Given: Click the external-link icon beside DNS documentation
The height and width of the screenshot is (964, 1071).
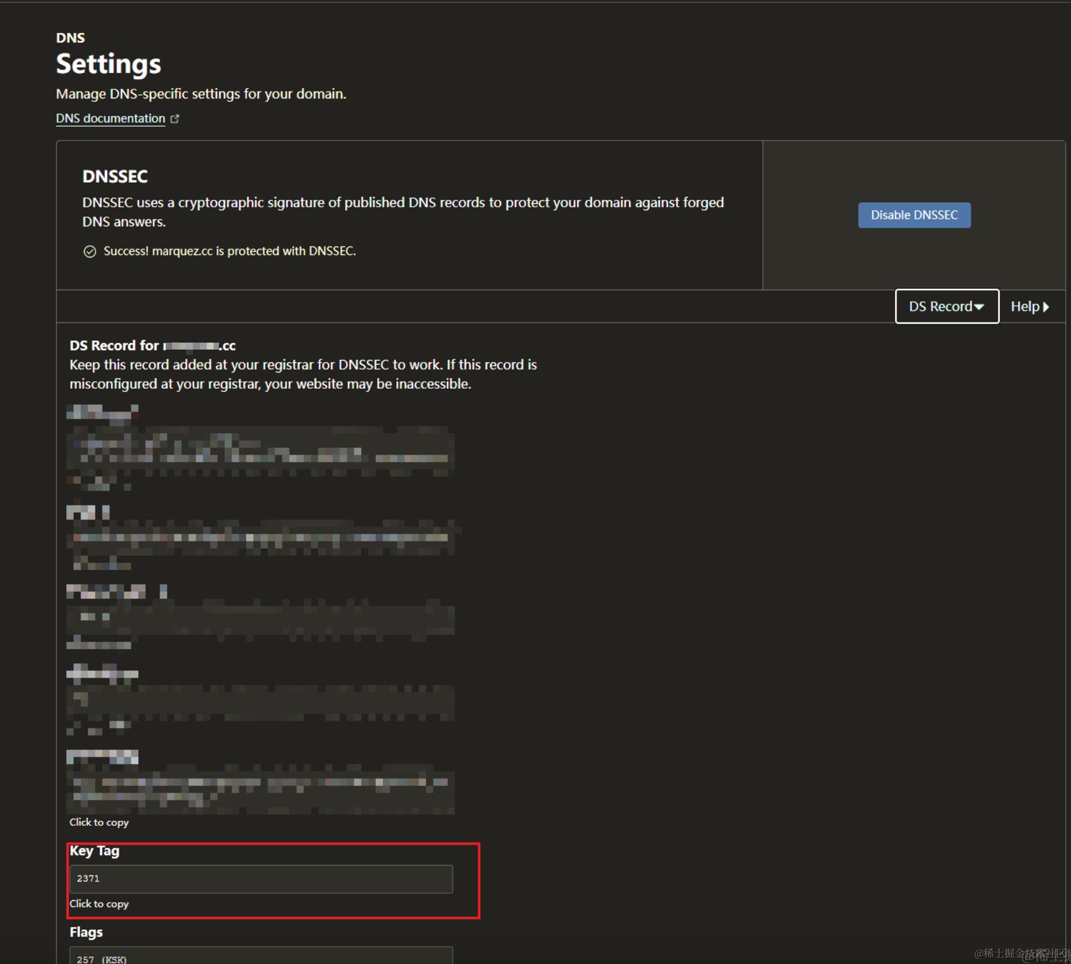Looking at the screenshot, I should (x=175, y=119).
